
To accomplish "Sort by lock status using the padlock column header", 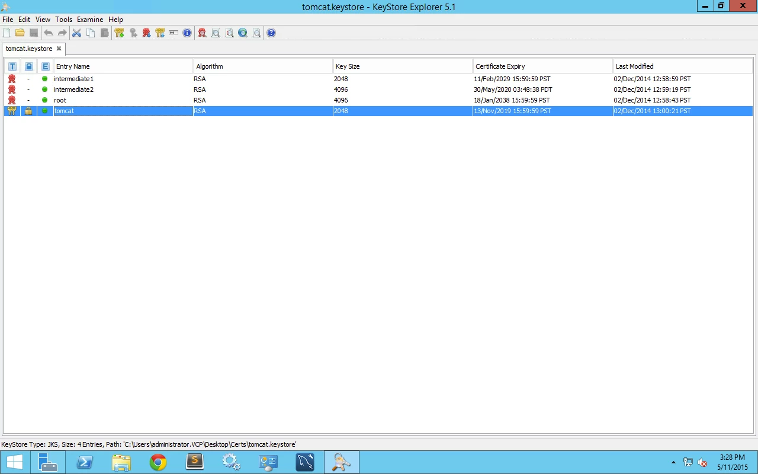I will (28, 66).
